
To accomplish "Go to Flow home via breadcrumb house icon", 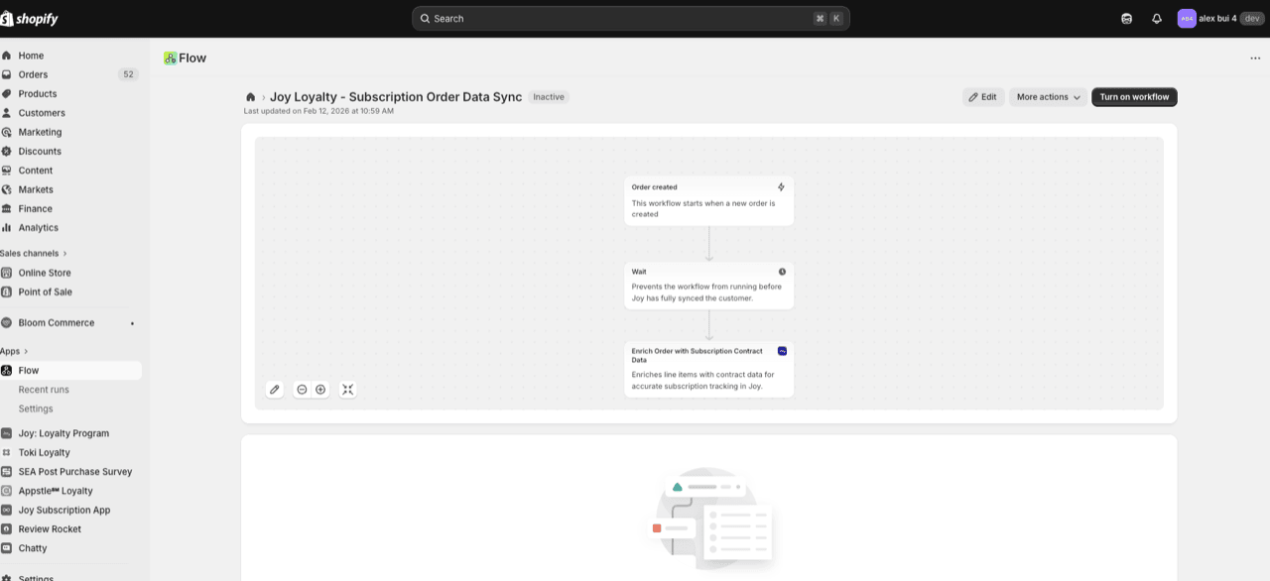I will coord(251,97).
